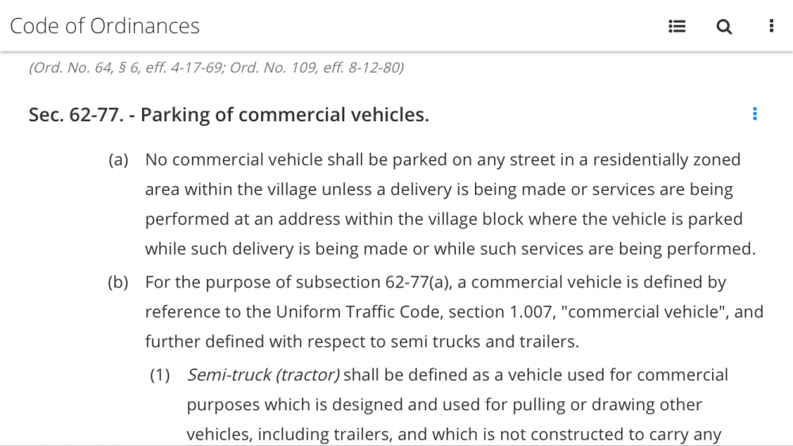The image size is (793, 446).
Task: Click the text 'subsection 62-77(a)'
Action: click(374, 282)
